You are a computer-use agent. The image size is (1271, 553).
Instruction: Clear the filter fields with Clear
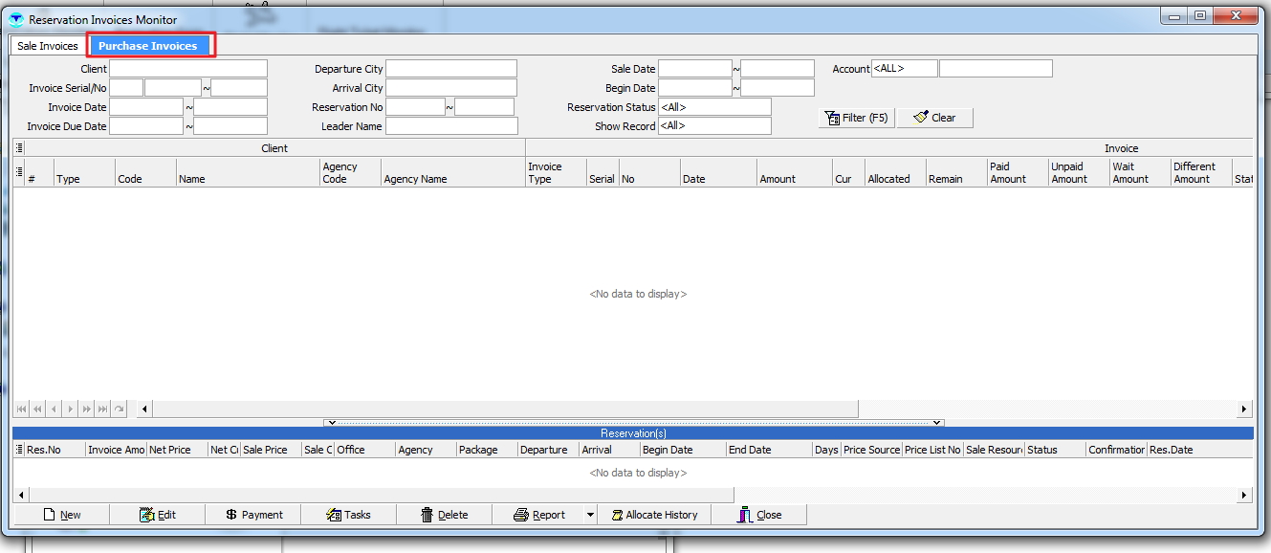(934, 118)
